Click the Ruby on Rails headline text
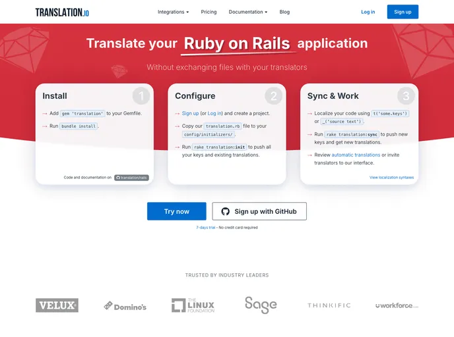Image resolution: width=454 pixels, height=337 pixels. point(237,43)
